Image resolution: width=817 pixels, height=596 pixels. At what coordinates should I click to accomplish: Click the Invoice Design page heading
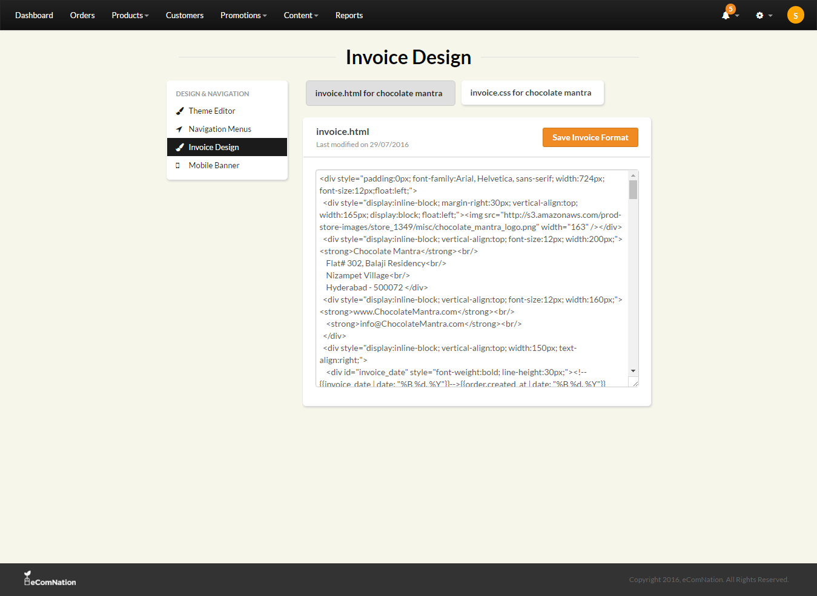coord(408,57)
